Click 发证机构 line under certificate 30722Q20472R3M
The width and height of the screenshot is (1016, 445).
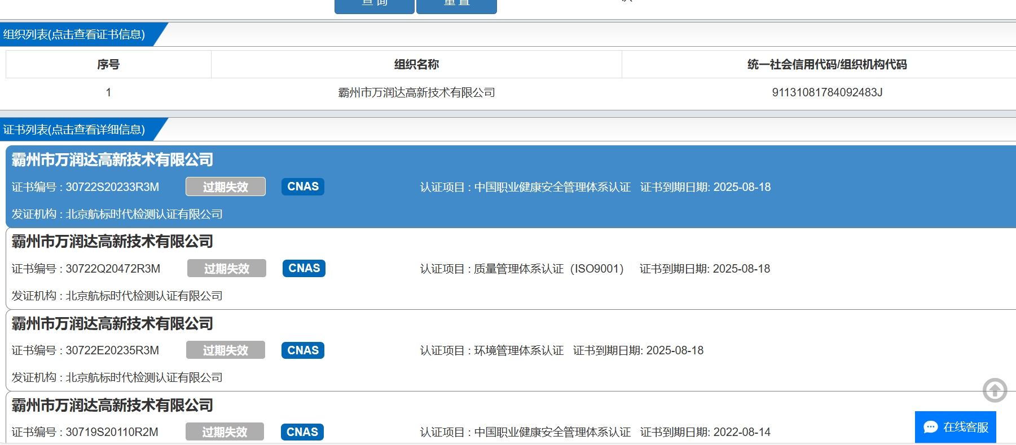pyautogui.click(x=117, y=296)
